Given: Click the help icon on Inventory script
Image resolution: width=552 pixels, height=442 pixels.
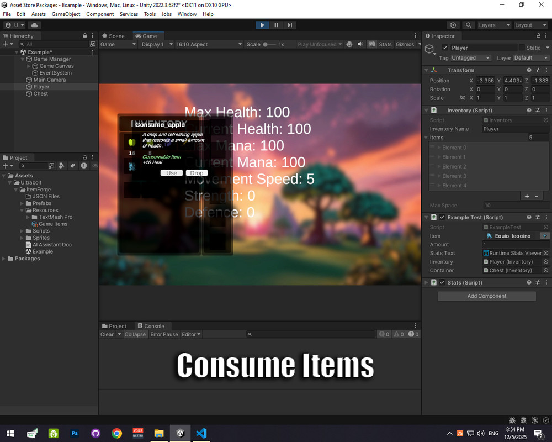Looking at the screenshot, I should [x=529, y=110].
